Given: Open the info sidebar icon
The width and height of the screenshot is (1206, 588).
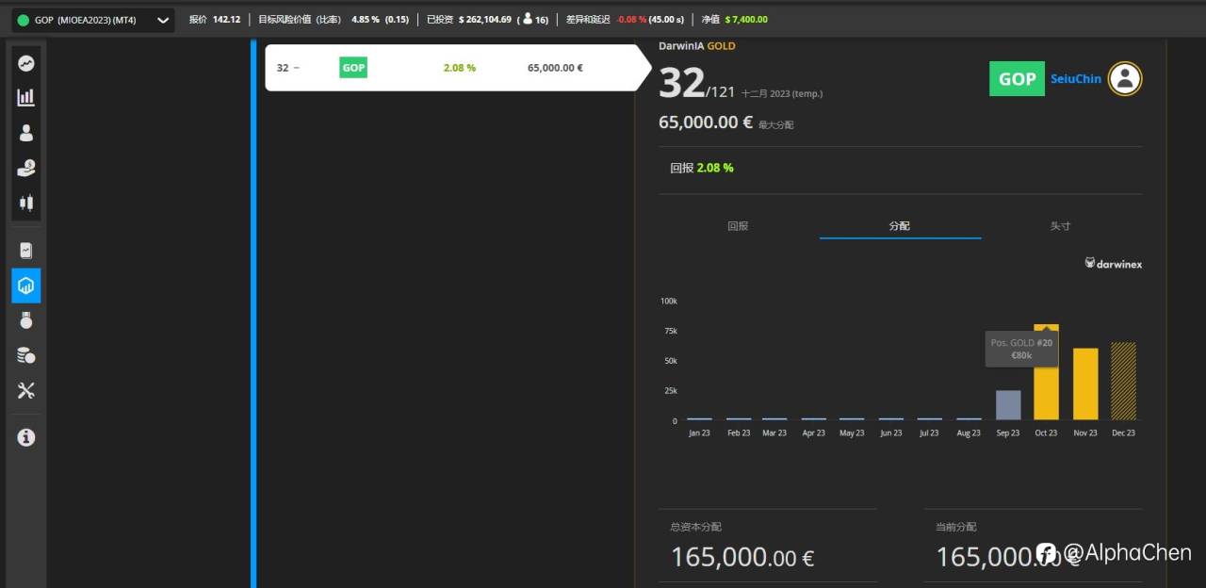Looking at the screenshot, I should tap(26, 437).
